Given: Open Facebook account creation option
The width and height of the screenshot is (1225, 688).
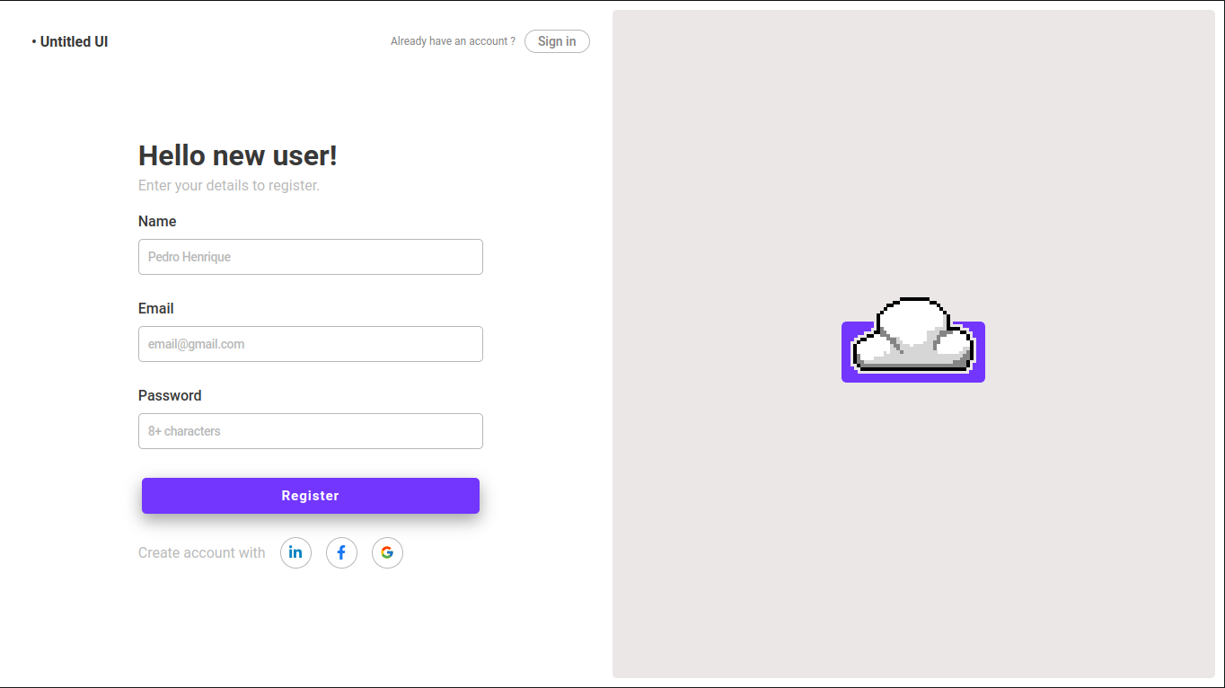Looking at the screenshot, I should point(341,552).
